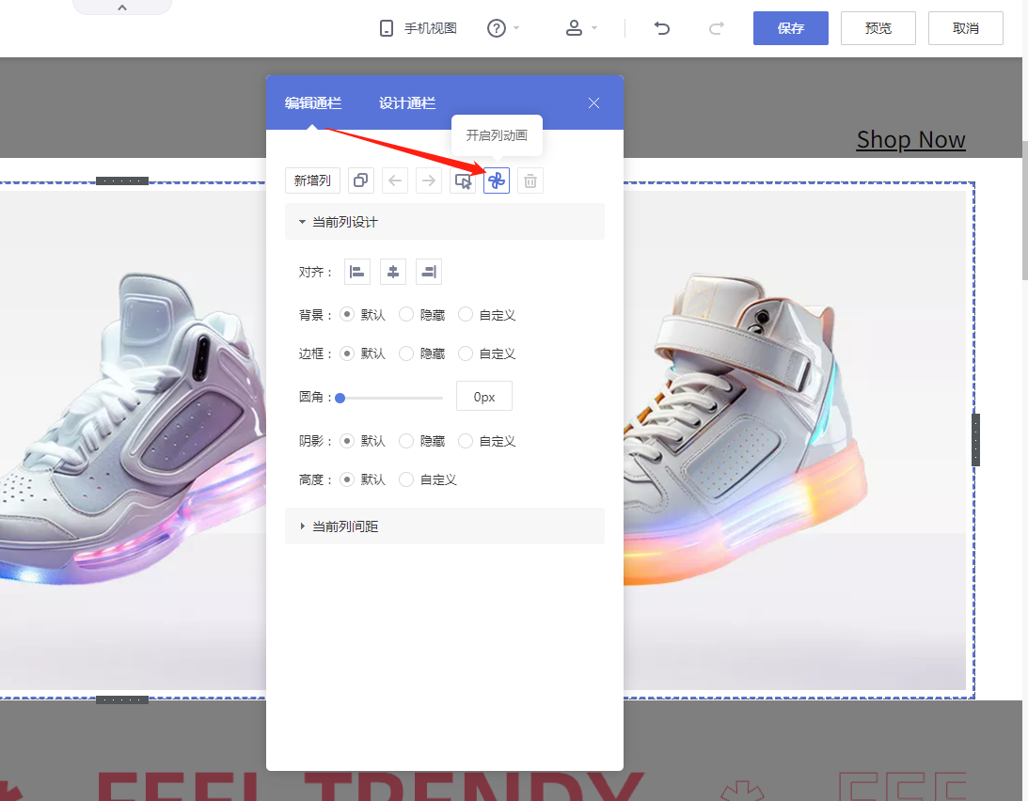Click the 预览 preview button
Image resolution: width=1028 pixels, height=801 pixels.
pyautogui.click(x=878, y=28)
